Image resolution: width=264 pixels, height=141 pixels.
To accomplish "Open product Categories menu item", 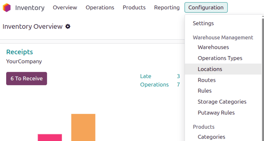I will tap(211, 137).
